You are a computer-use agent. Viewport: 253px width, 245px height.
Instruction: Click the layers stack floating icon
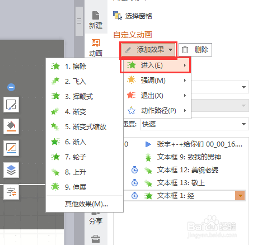(x=11, y=170)
